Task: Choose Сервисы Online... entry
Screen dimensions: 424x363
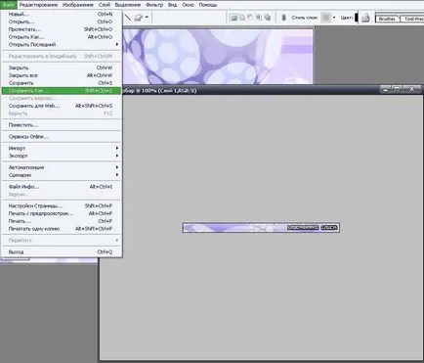Action: tap(62, 137)
